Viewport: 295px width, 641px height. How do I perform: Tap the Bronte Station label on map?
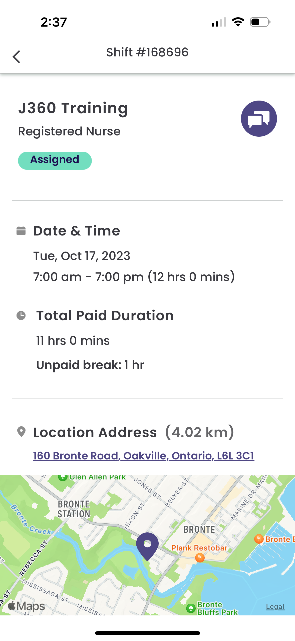click(74, 509)
